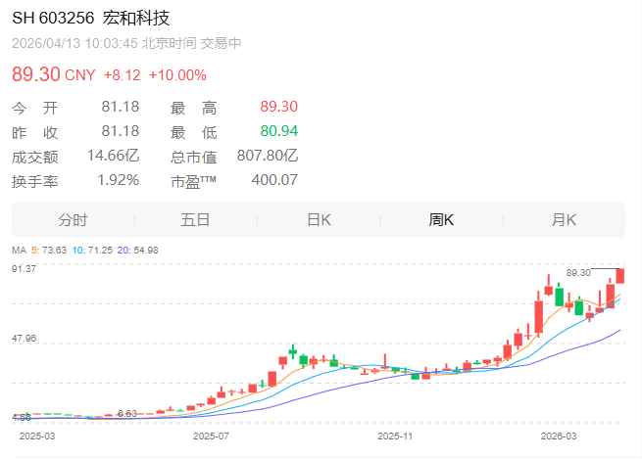Click the 总市值 807.80亿 figure
This screenshot has height=459, width=642.
268,156
